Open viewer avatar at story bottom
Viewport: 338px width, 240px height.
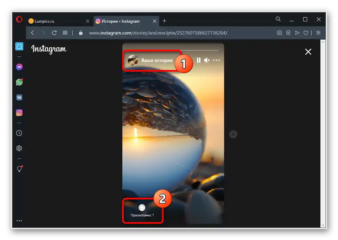[x=142, y=208]
